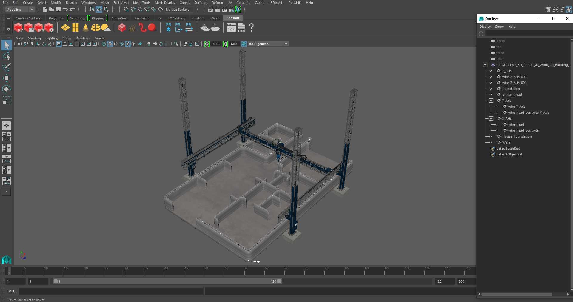Open Outliner Display menu
The height and width of the screenshot is (302, 573).
click(485, 27)
